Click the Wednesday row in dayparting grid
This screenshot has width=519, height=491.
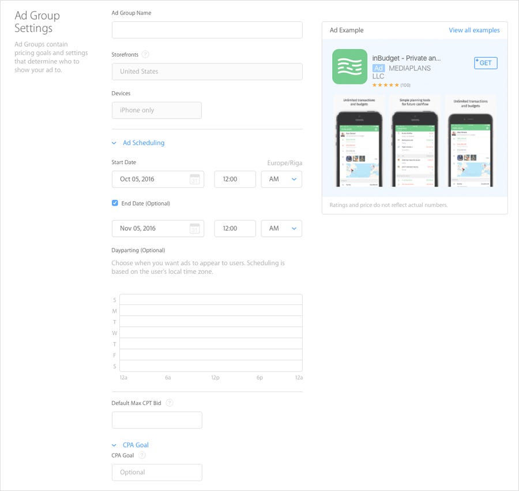click(x=211, y=333)
